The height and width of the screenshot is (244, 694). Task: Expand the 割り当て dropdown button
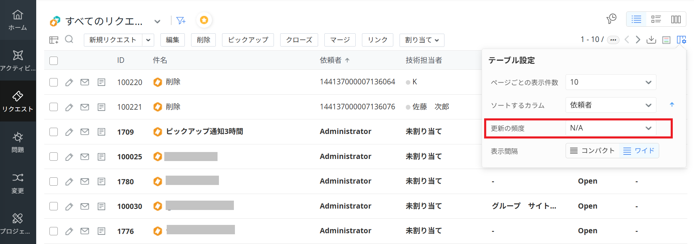421,40
